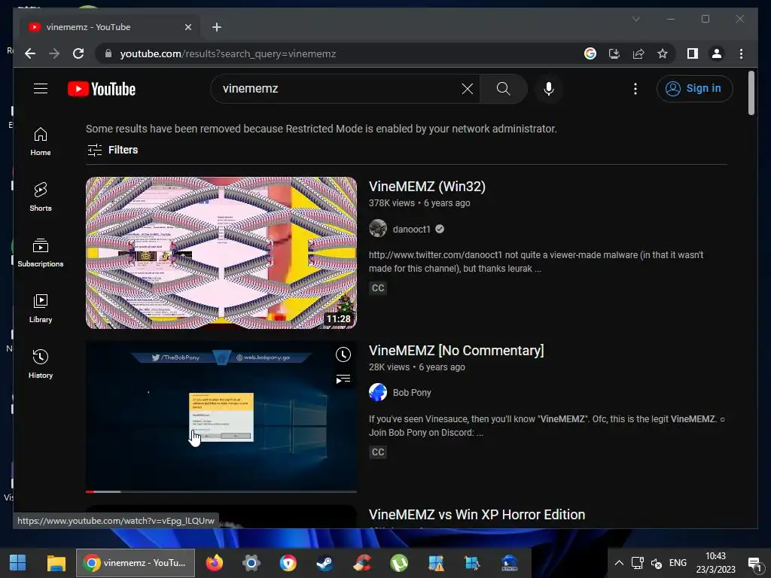Image resolution: width=771 pixels, height=578 pixels.
Task: Click the ENG language indicator
Action: click(x=678, y=563)
